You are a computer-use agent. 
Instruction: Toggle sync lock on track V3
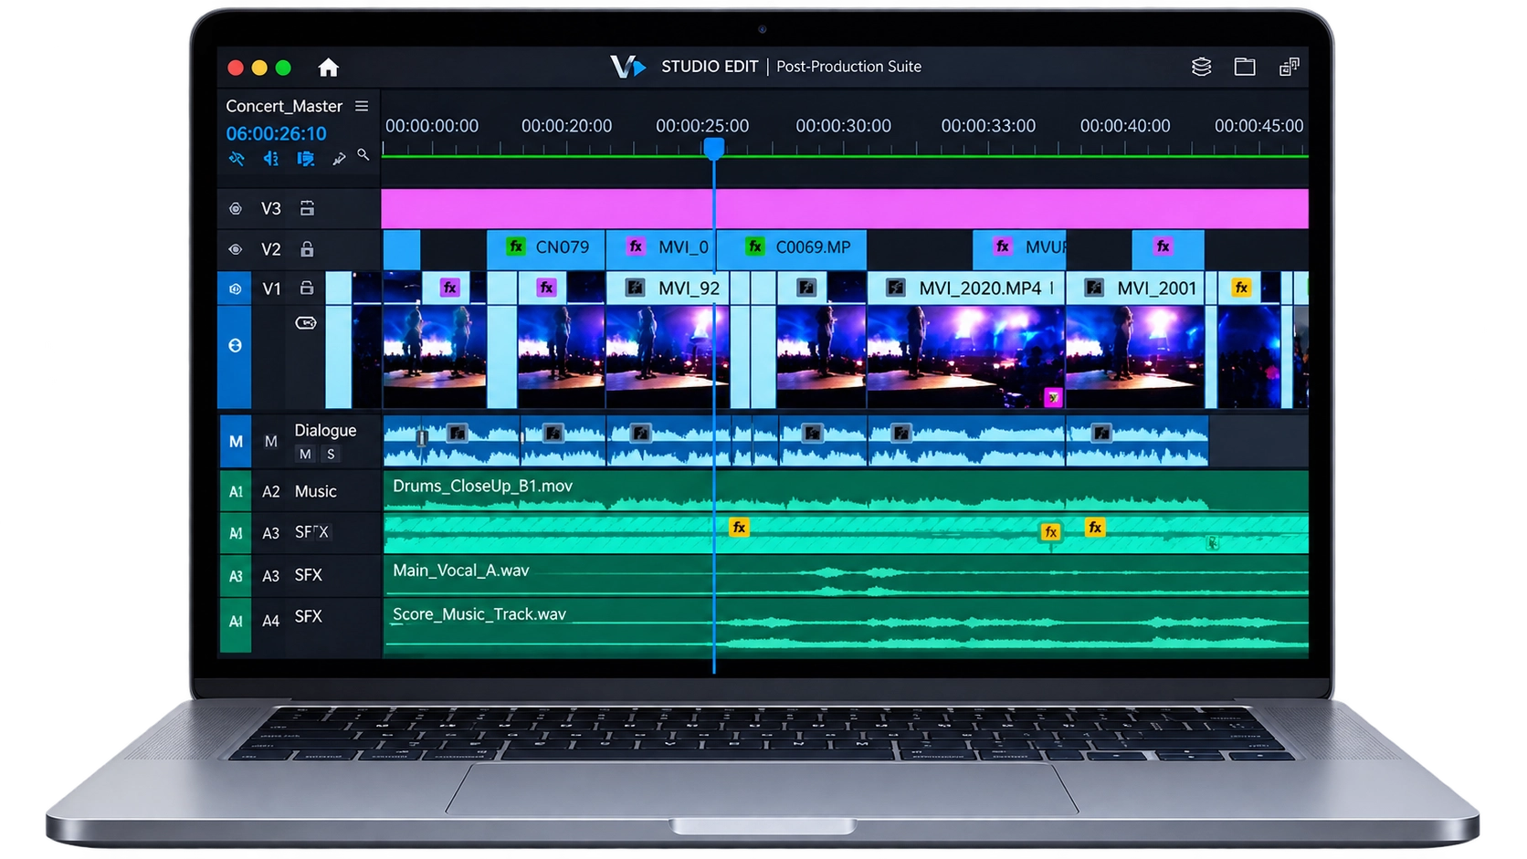pos(307,209)
